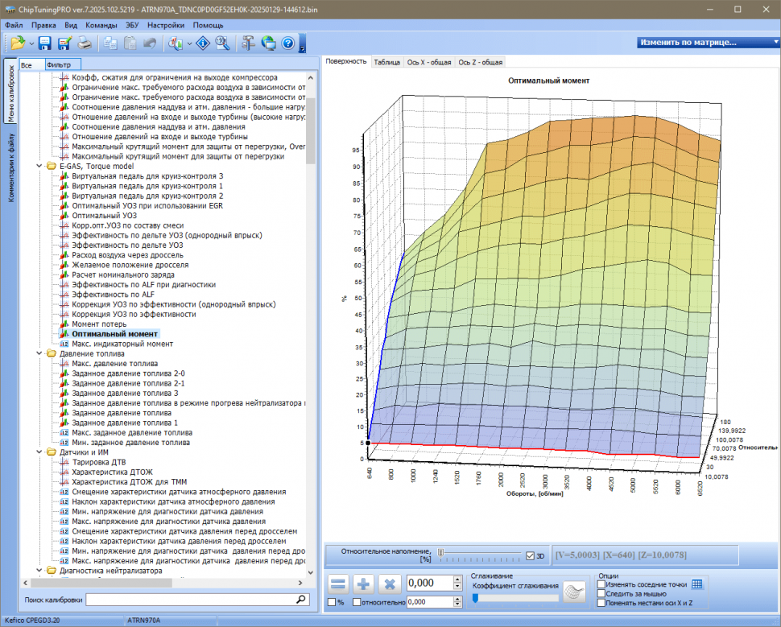The image size is (781, 627).
Task: Click the printer icon in toolbar
Action: (x=85, y=43)
